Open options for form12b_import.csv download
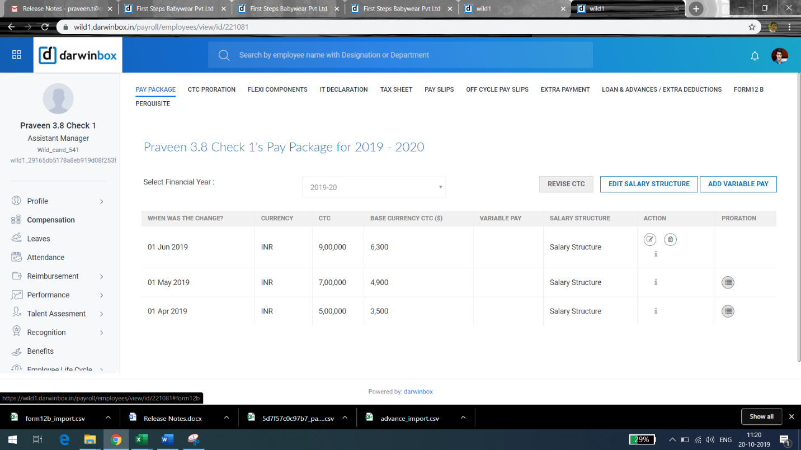 click(108, 418)
